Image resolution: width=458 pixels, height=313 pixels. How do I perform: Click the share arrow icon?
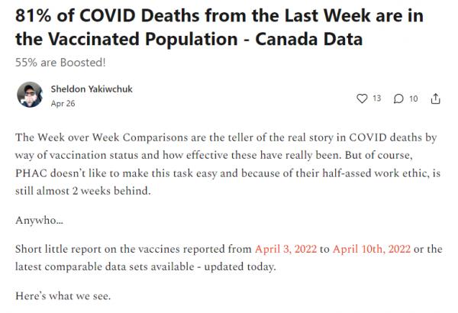click(x=435, y=98)
